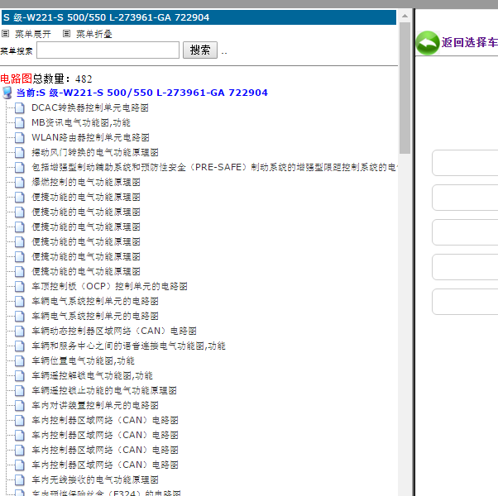Open the 返回选择车 link
The image size is (498, 496).
(469, 42)
